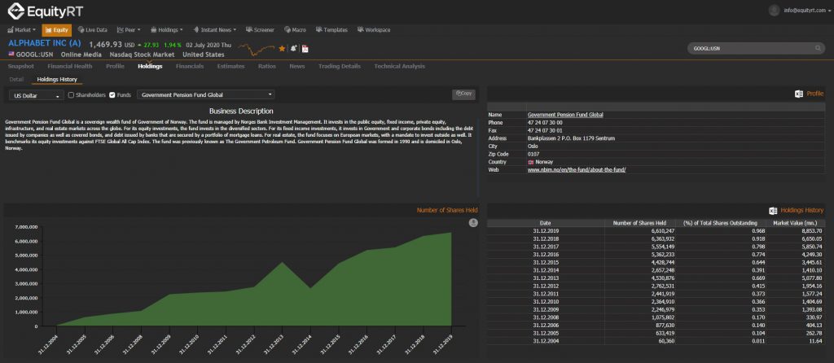Expand the Peer menu
The width and height of the screenshot is (834, 363).
pyautogui.click(x=129, y=30)
